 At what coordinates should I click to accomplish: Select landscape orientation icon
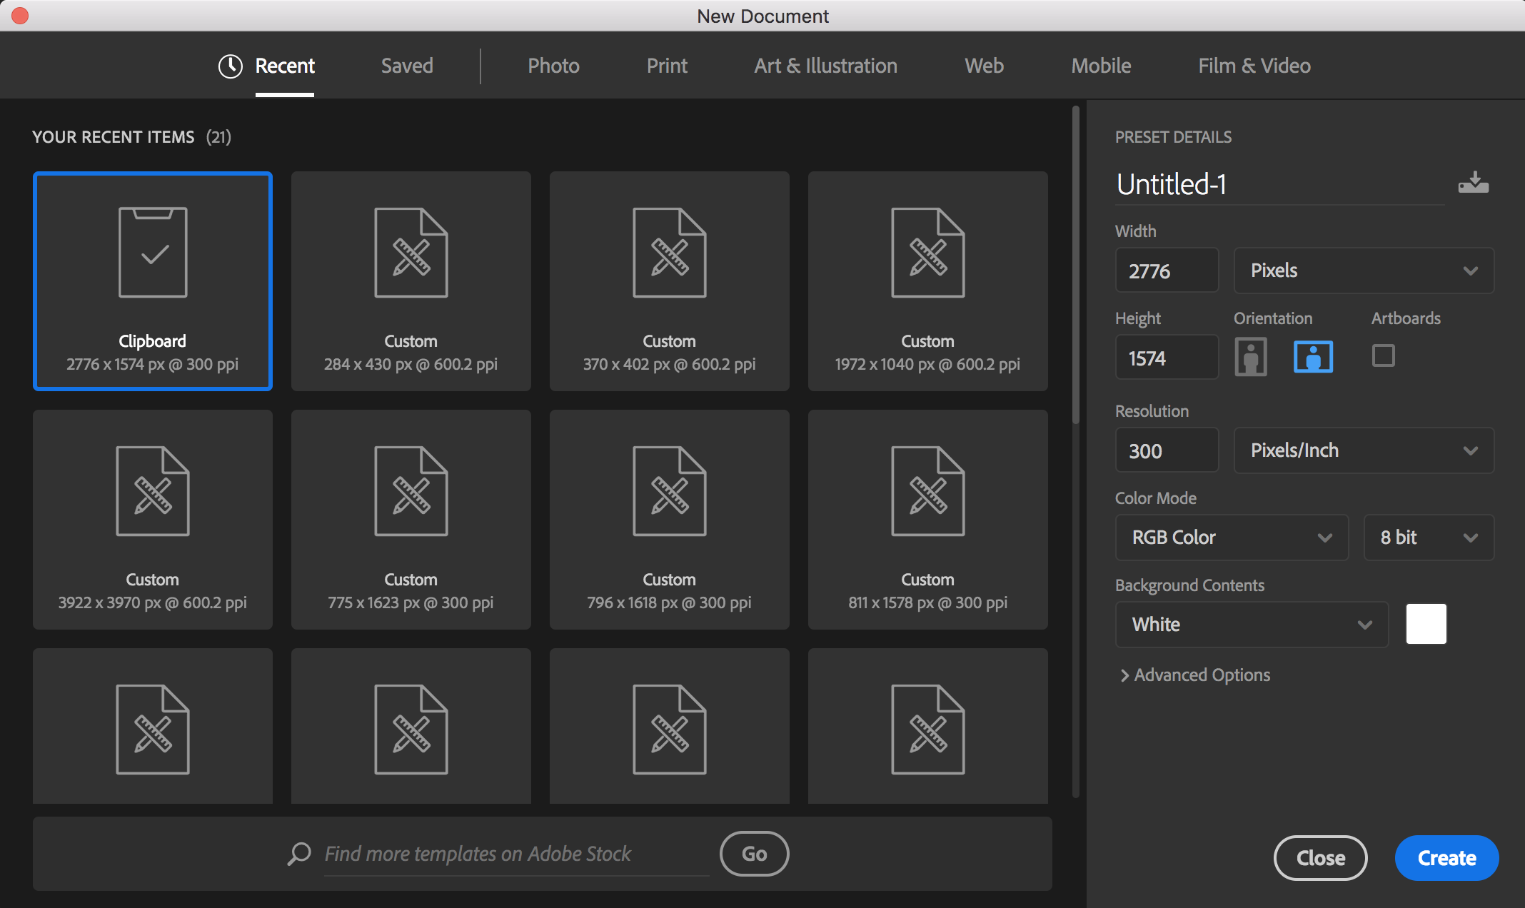tap(1313, 357)
